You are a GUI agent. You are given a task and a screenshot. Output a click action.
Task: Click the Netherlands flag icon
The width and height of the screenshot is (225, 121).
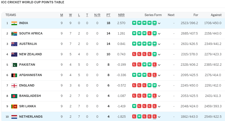tap(14, 117)
